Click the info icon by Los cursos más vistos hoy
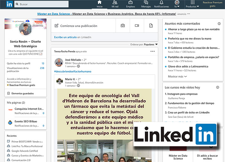Image resolution: width=225 pixels, height=162 pixels. (218, 87)
